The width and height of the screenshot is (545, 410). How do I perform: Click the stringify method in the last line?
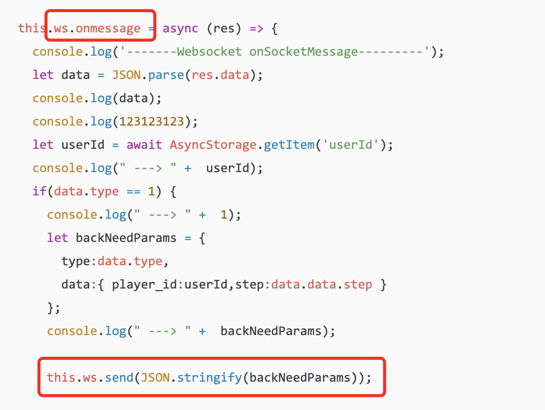pos(210,378)
